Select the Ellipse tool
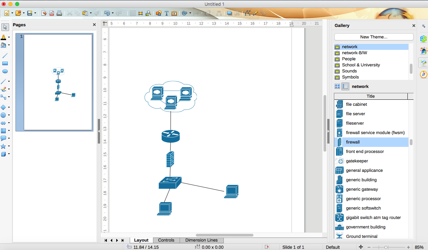This screenshot has width=428, height=250. pos(5,71)
